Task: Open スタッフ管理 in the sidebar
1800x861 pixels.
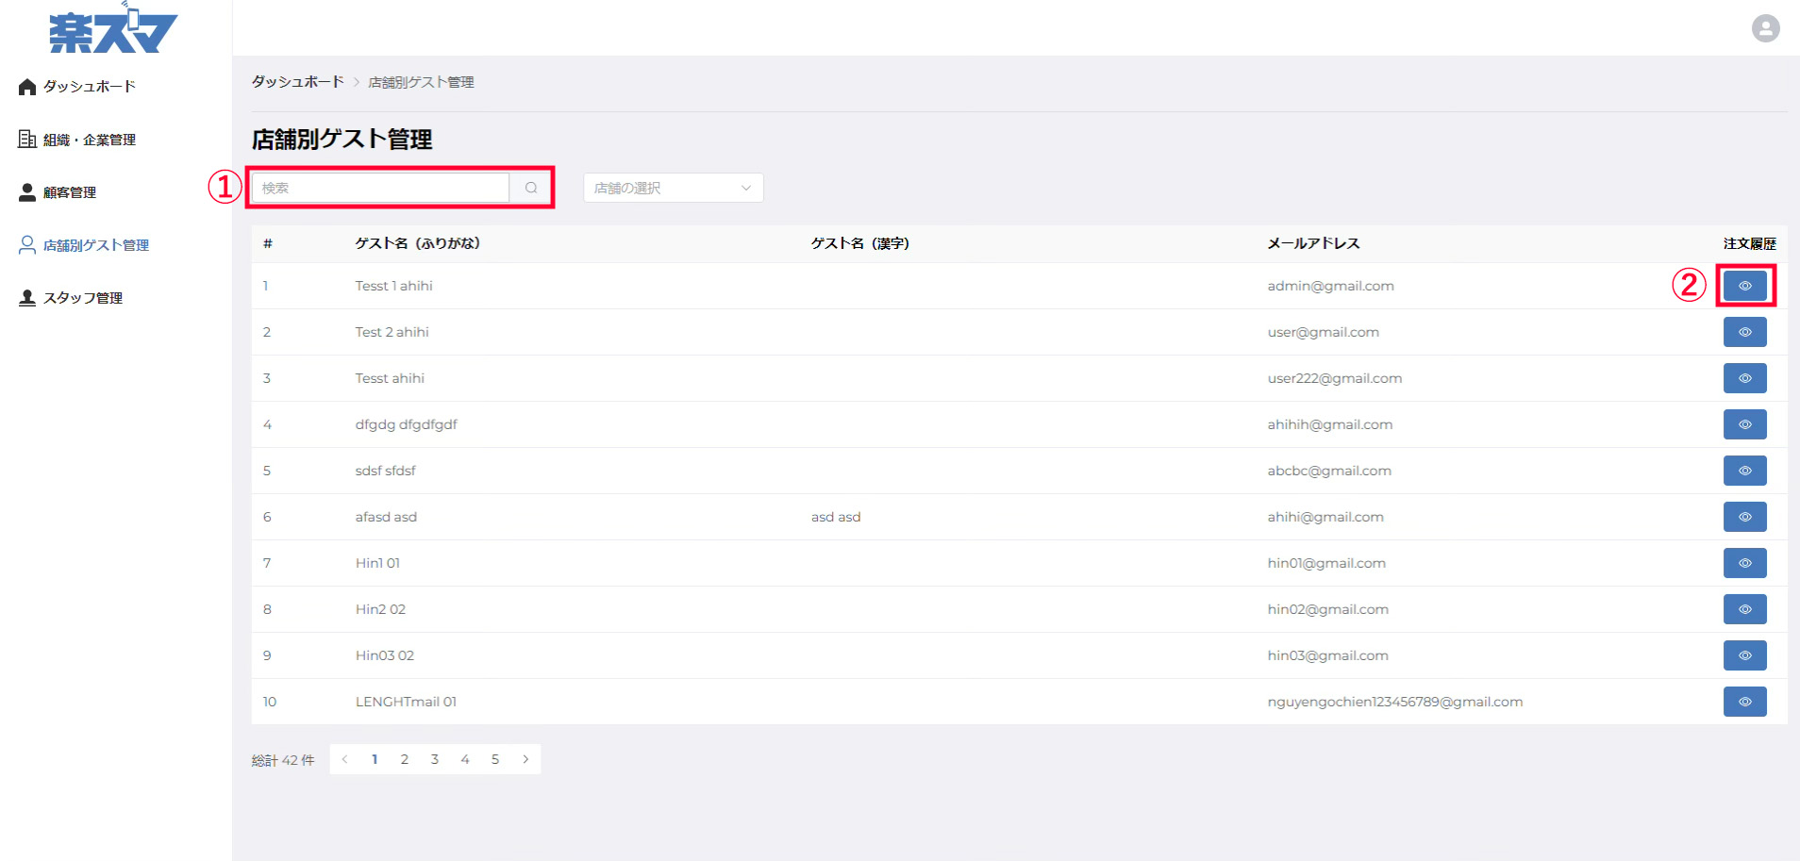Action: (82, 298)
